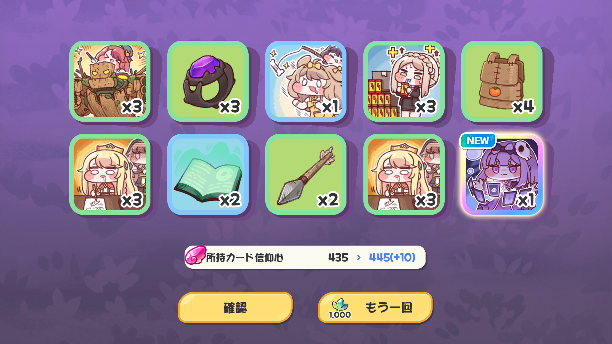Select the second blonde girl writing card
Screen dimensions: 612x344
pyautogui.click(x=404, y=174)
